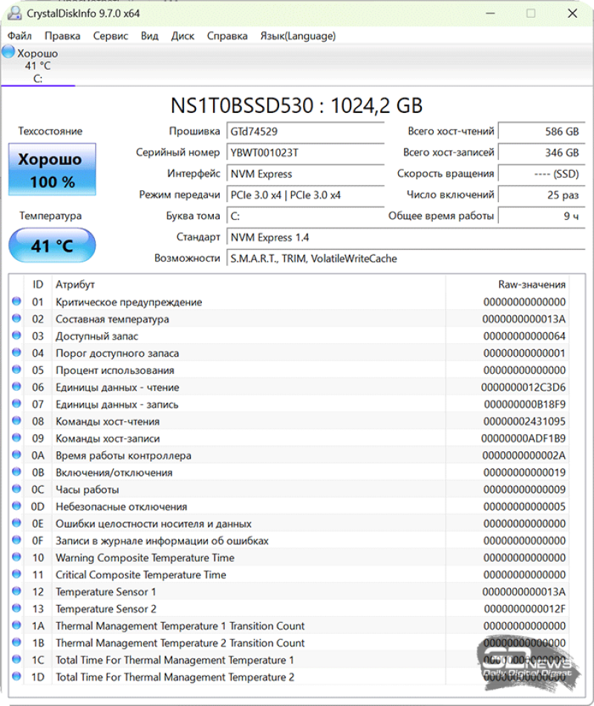The image size is (594, 706).
Task: Open the Диск menu
Action: pyautogui.click(x=183, y=36)
